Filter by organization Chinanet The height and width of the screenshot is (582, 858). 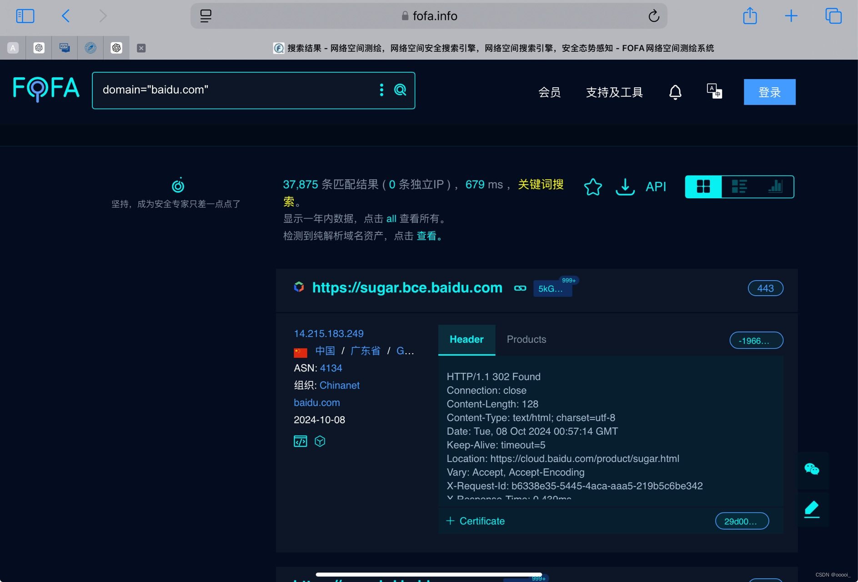(x=340, y=386)
